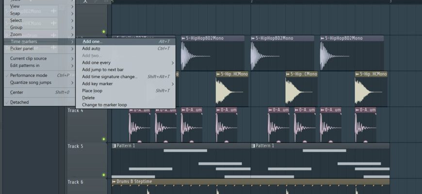This screenshot has width=422, height=194.
Task: Choose Add one... time marker
Action: 92,42
